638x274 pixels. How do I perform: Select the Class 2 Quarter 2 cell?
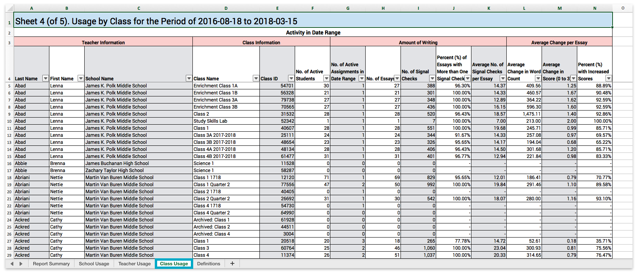click(226, 199)
